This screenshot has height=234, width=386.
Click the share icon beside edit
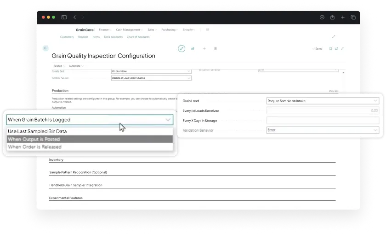click(193, 48)
